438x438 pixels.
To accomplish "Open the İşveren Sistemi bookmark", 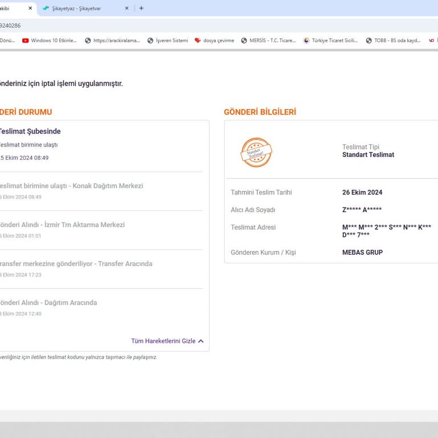I will [168, 40].
